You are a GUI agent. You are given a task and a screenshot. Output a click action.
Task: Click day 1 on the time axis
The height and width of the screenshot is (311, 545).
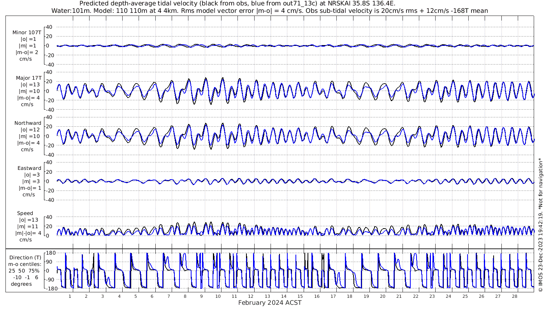coord(70,296)
